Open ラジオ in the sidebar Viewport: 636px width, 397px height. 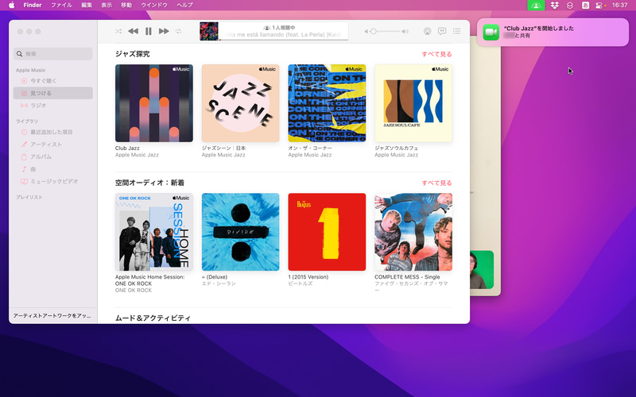53,106
